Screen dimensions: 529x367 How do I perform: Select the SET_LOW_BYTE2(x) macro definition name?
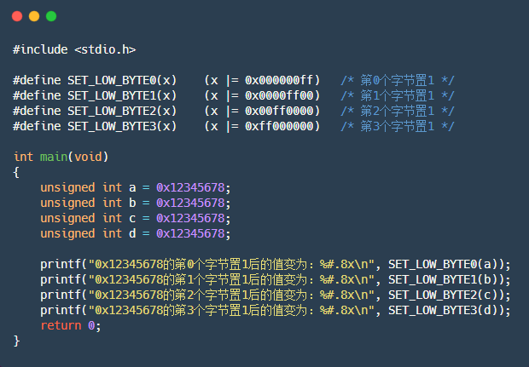[122, 111]
